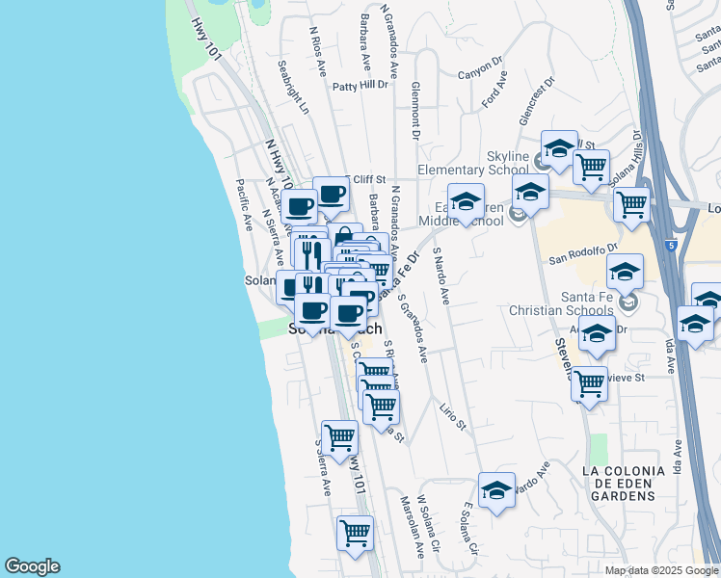Image resolution: width=721 pixels, height=578 pixels.
Task: Click the E Solana Cir street label
Action: pos(470,528)
